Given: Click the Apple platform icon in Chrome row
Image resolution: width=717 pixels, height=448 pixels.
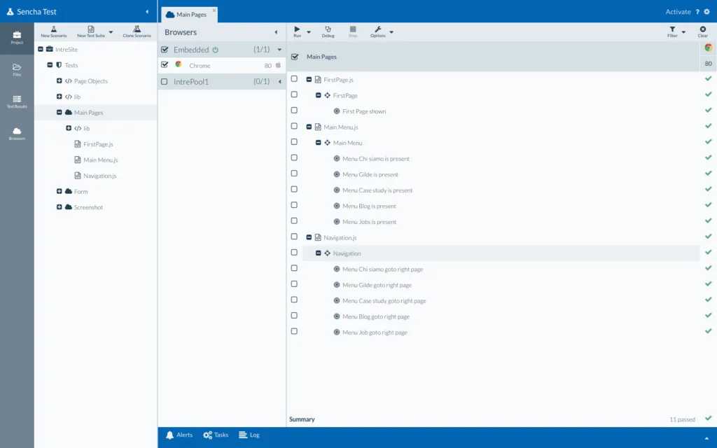Looking at the screenshot, I should tap(278, 65).
